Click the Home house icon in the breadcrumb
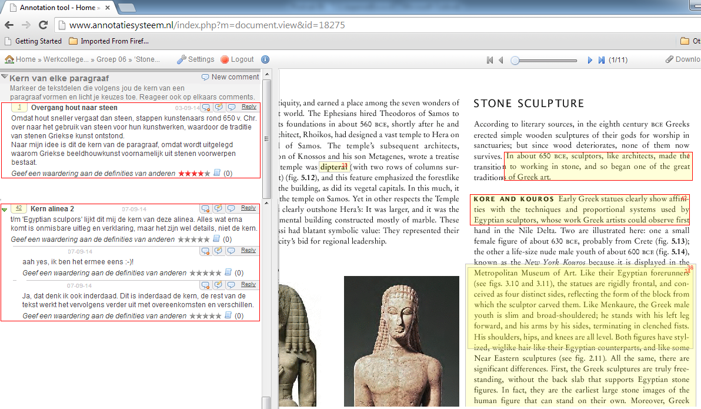 (x=9, y=59)
